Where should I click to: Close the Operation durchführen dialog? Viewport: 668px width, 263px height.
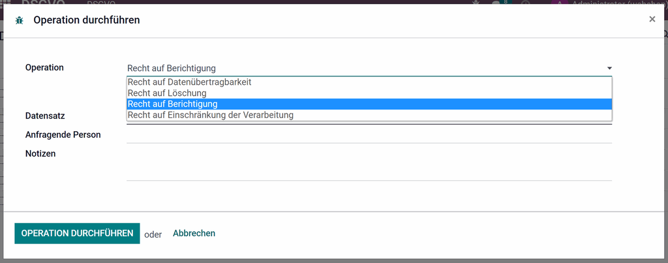point(652,19)
